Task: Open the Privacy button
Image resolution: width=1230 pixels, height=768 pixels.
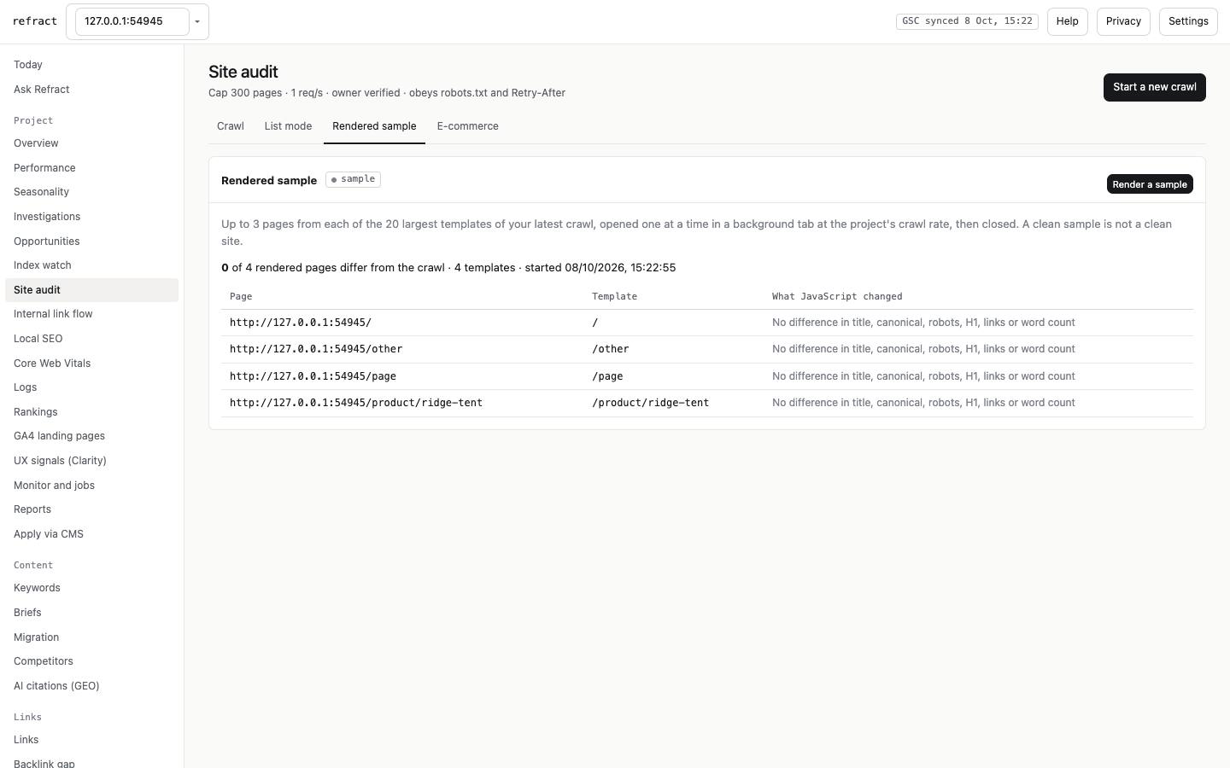Action: 1123,21
